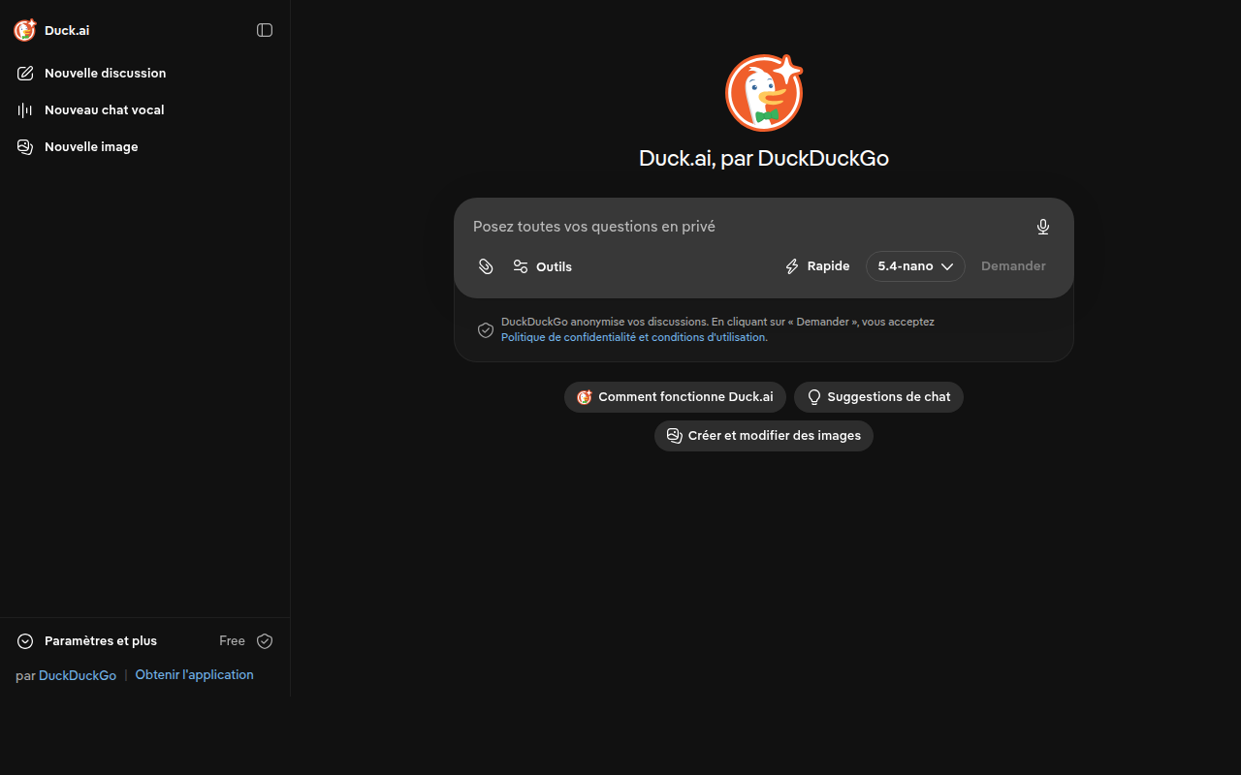Click the shield check icon beside privacy notice
The height and width of the screenshot is (775, 1241).
[x=486, y=330]
